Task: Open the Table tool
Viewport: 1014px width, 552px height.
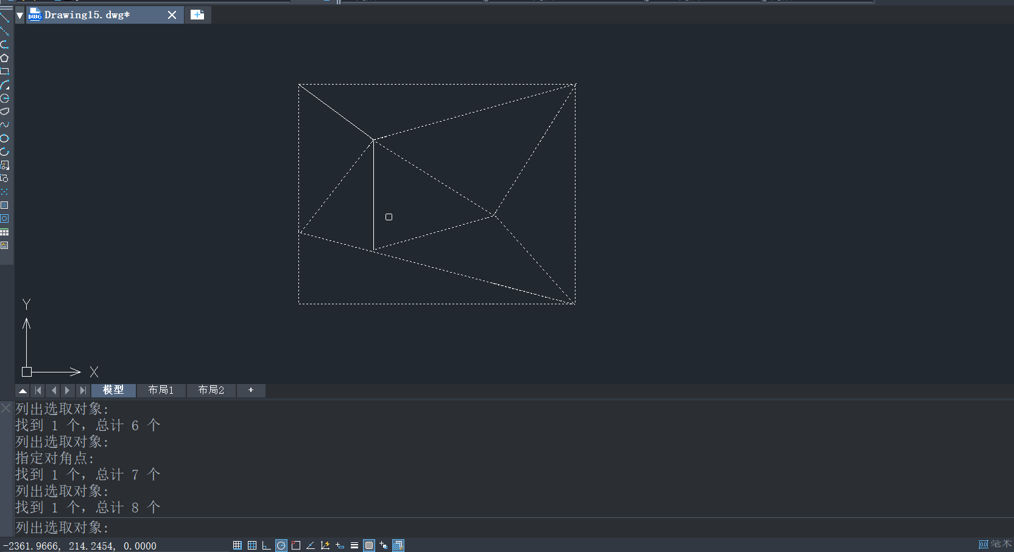Action: point(4,232)
